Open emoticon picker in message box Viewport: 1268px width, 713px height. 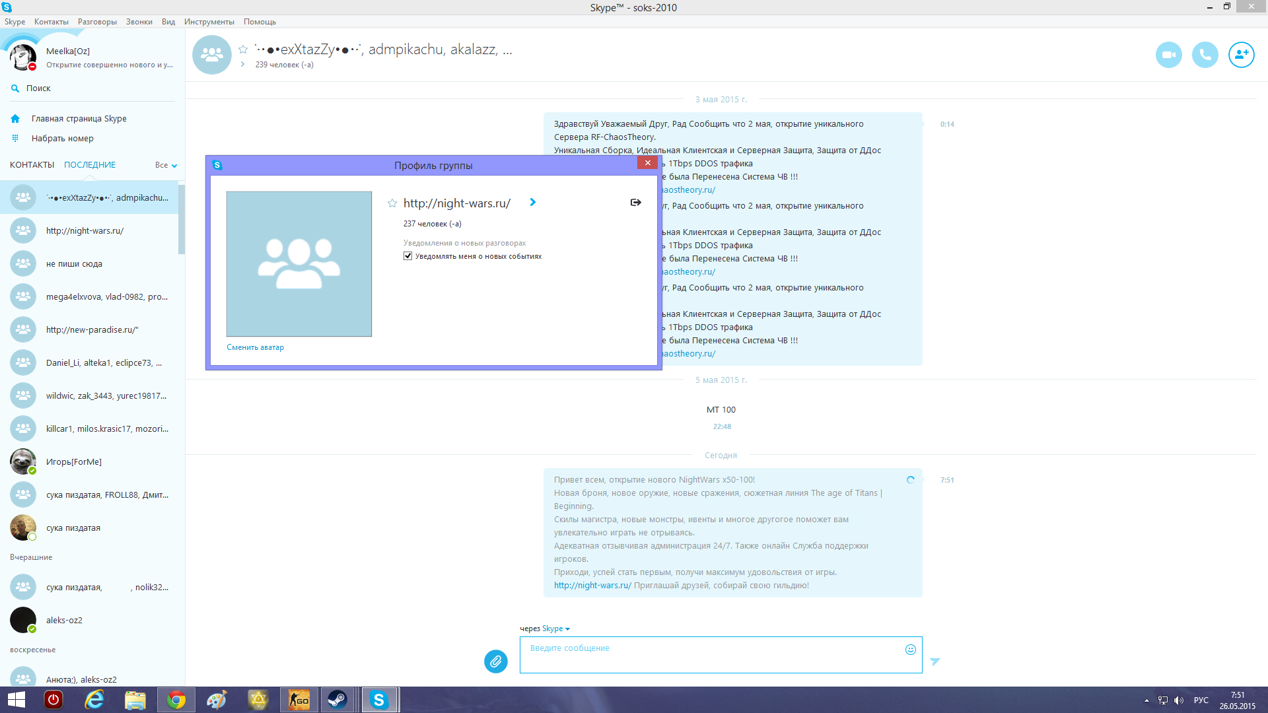(x=910, y=650)
